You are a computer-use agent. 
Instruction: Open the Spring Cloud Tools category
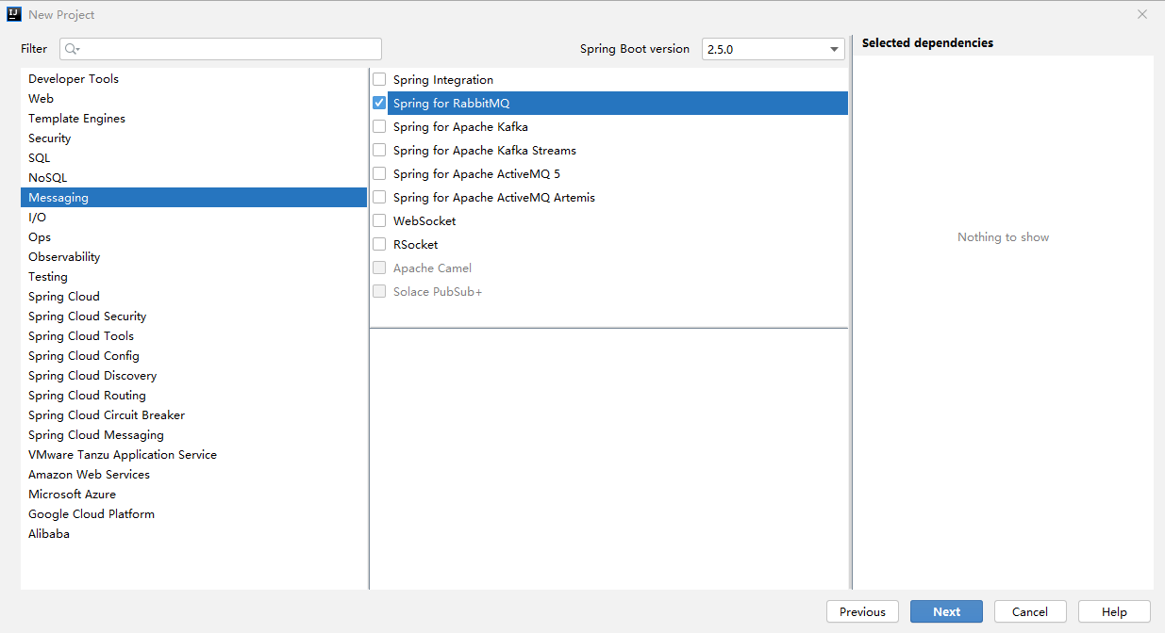(193, 336)
